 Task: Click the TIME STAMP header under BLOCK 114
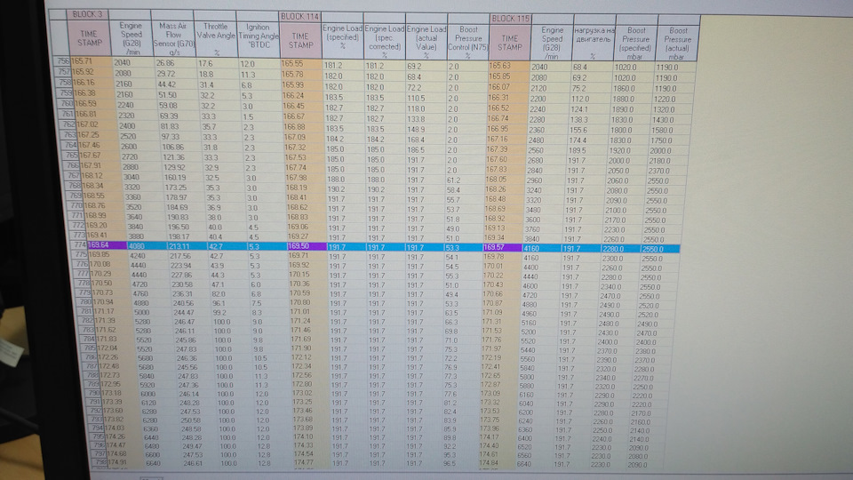(300, 40)
